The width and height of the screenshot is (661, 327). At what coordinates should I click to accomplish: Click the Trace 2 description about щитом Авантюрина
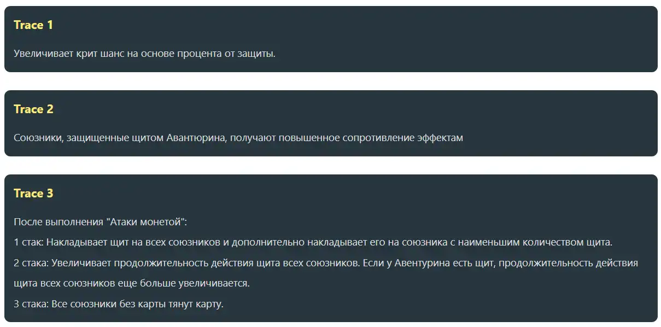(x=238, y=138)
